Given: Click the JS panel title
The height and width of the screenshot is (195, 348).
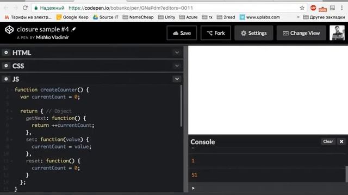Looking at the screenshot, I should (16, 79).
